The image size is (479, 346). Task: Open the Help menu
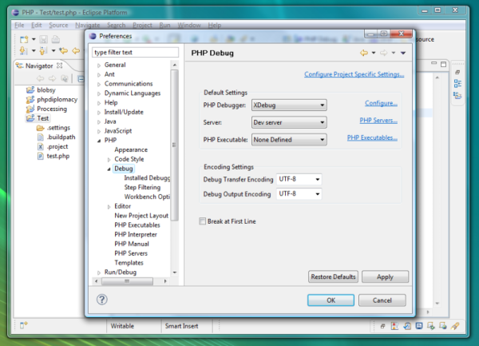[x=215, y=25]
